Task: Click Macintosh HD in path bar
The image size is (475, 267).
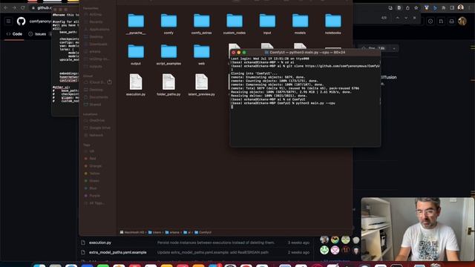Action: tap(132, 232)
